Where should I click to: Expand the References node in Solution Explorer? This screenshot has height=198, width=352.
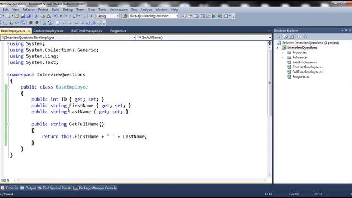point(283,57)
